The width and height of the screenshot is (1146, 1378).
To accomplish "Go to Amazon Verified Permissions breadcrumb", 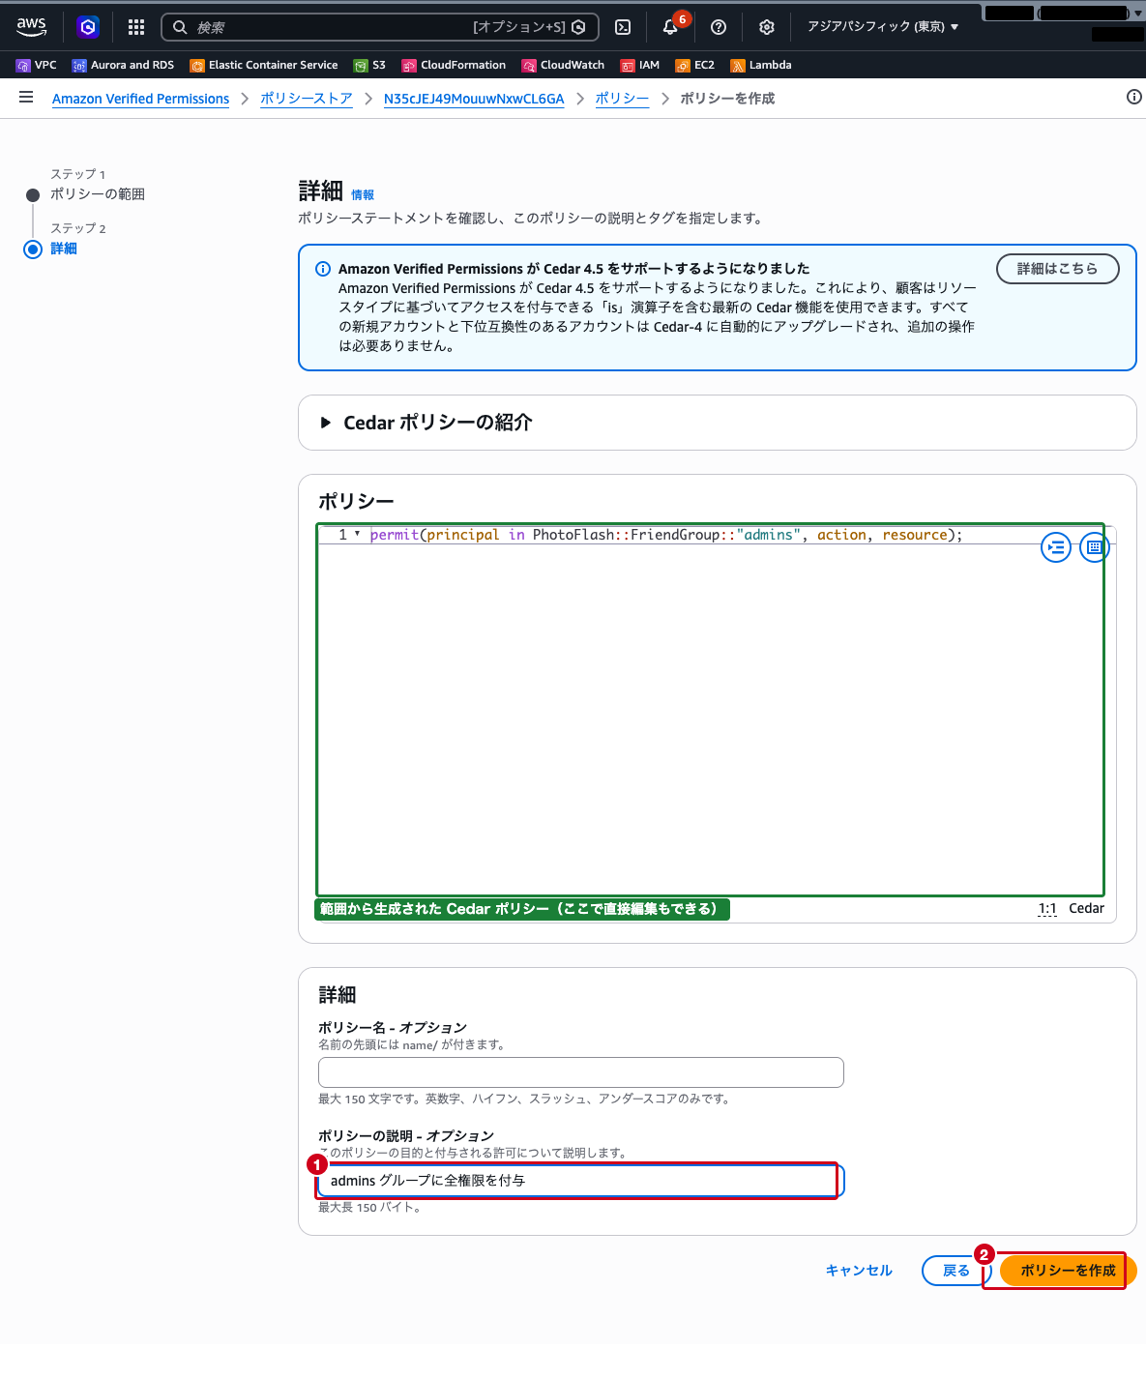I will 140,99.
